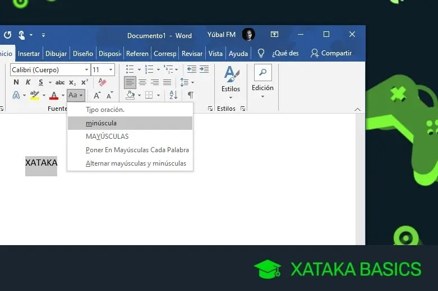Click Increase Indent icon
438x291 pixels.
[204, 69]
